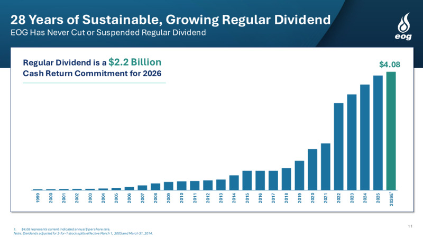Click the EOG flame logo
This screenshot has height=238, width=423.
[403, 26]
